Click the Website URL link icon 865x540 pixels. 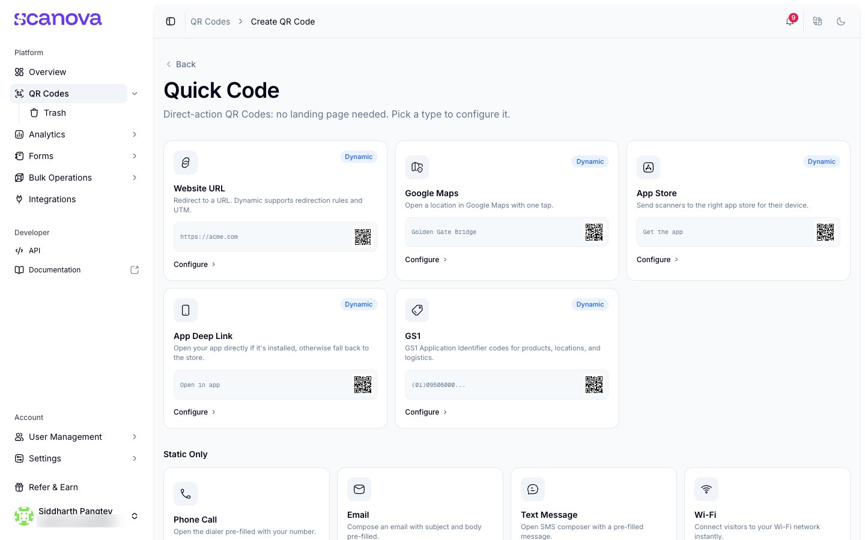(x=186, y=163)
